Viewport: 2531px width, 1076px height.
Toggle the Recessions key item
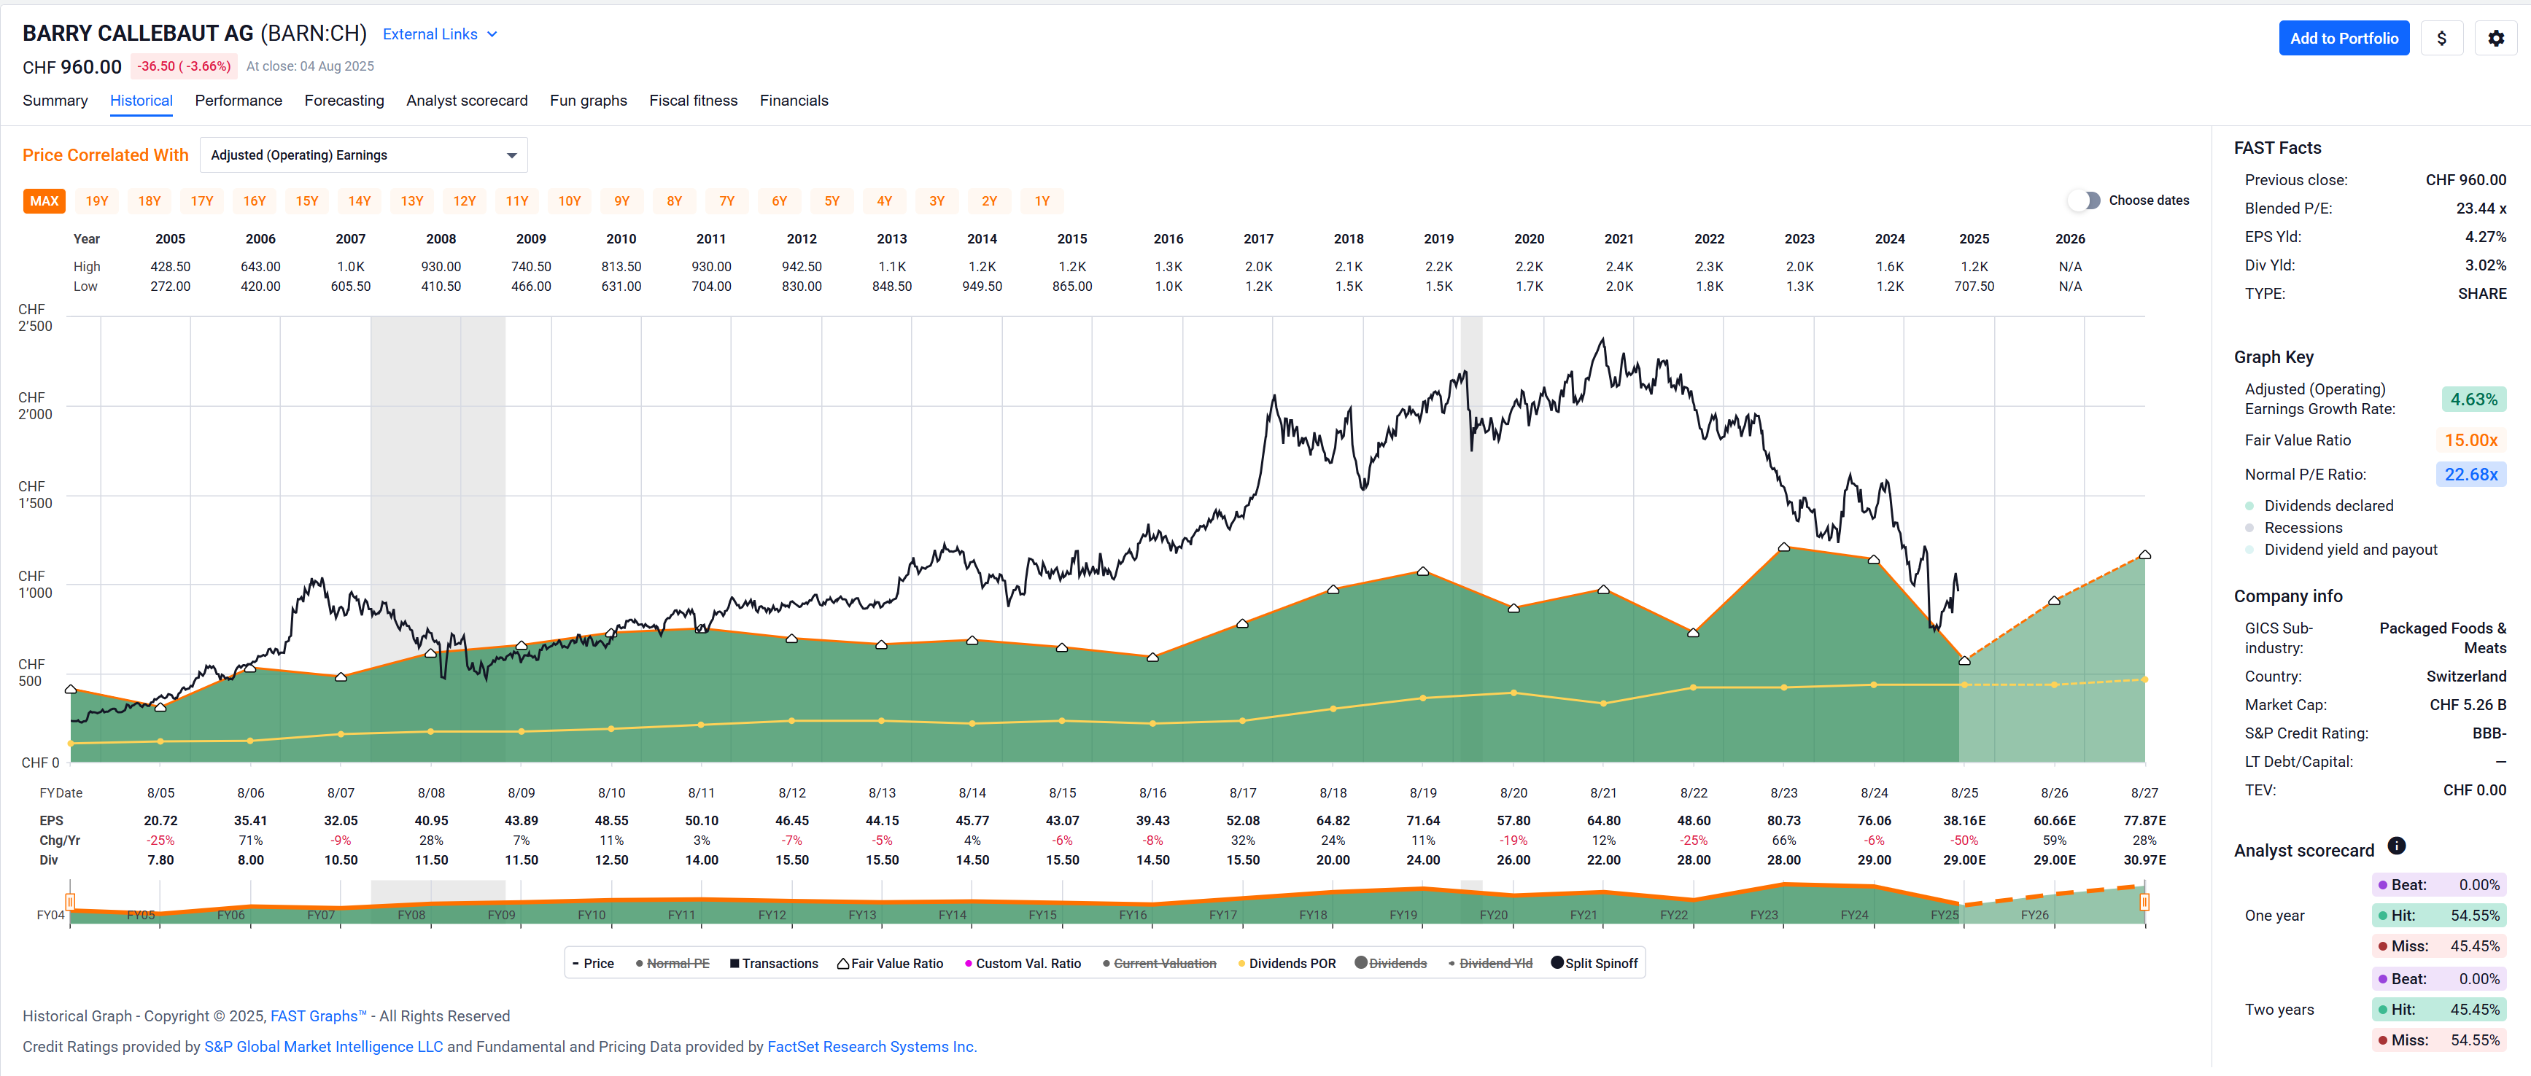tap(2292, 529)
